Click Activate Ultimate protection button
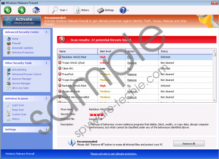The image size is (219, 159). pos(22,21)
